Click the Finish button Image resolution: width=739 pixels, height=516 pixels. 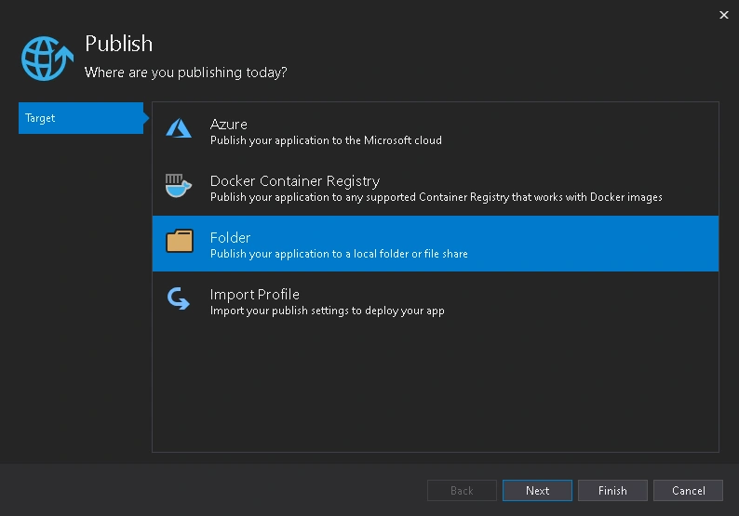pos(612,491)
